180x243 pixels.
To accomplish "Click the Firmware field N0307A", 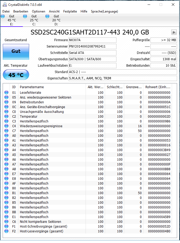I will (x=93, y=40).
